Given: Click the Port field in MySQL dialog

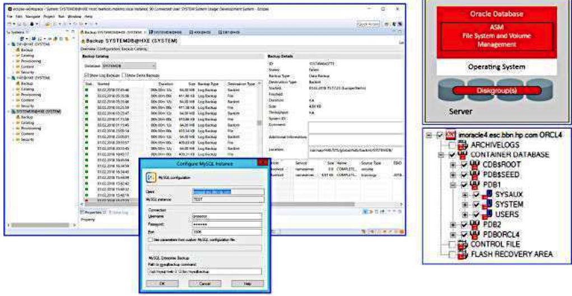Looking at the screenshot, I should pyautogui.click(x=227, y=232).
